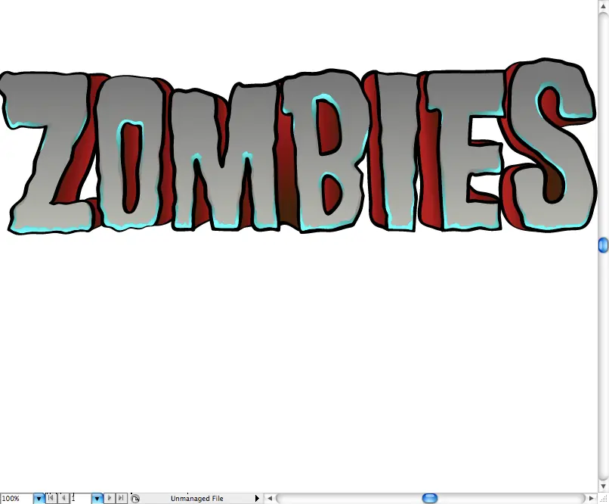Click the horizontal scrollbar thumb

[430, 498]
